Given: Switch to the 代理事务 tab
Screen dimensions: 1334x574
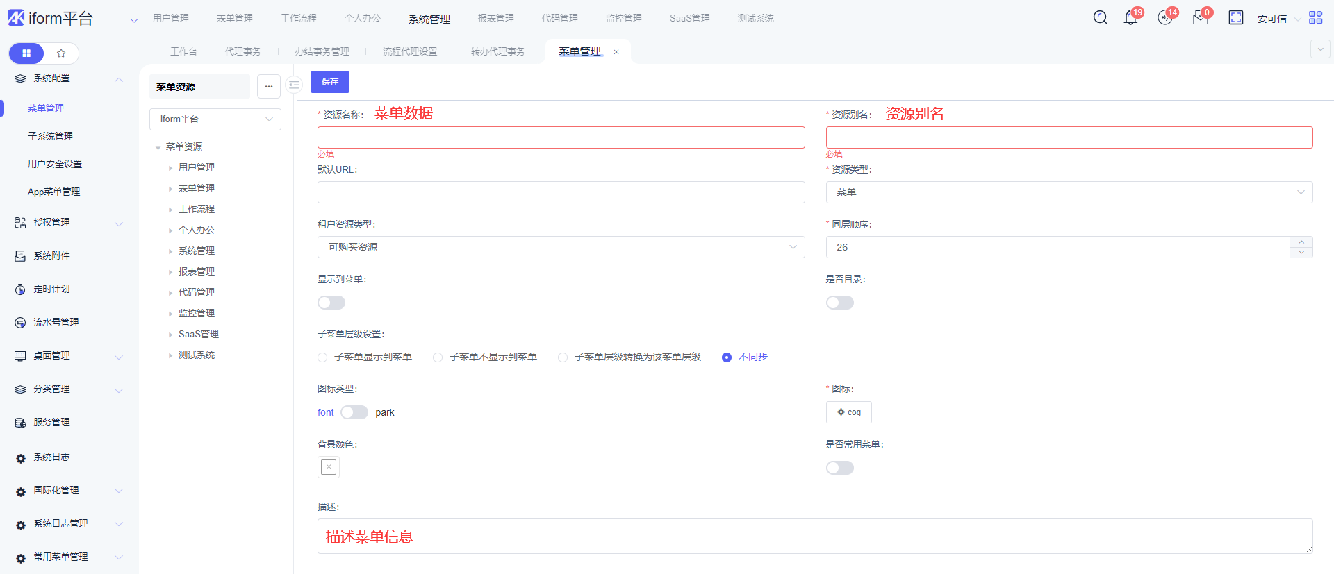Looking at the screenshot, I should click(242, 51).
